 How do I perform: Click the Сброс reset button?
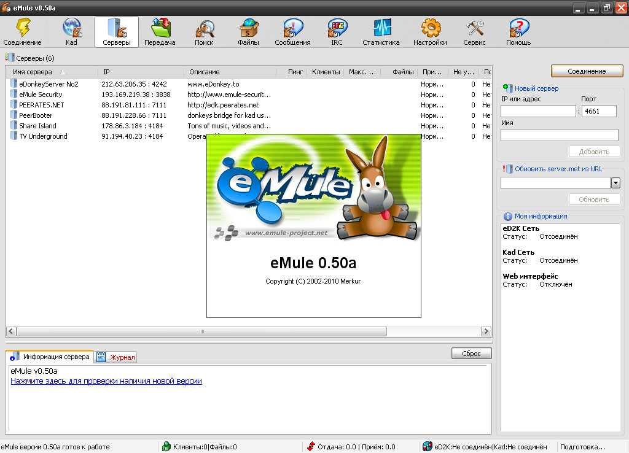(471, 353)
